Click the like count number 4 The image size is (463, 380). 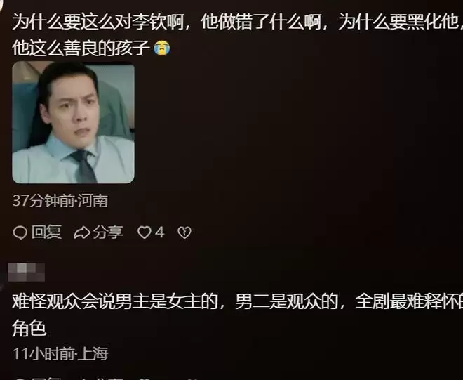point(159,232)
